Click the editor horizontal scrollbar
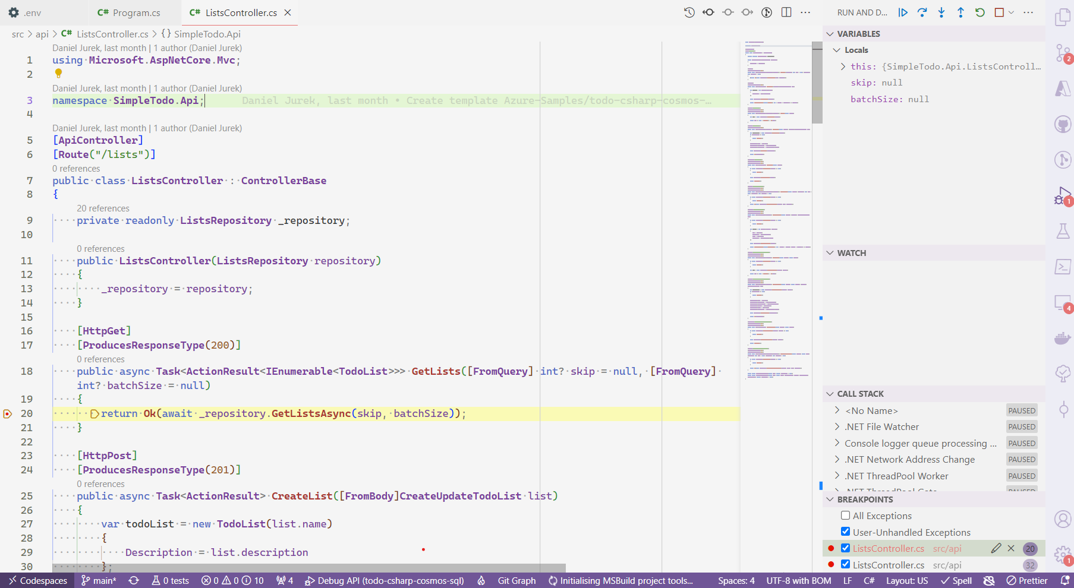Image resolution: width=1074 pixels, height=588 pixels. click(x=309, y=568)
